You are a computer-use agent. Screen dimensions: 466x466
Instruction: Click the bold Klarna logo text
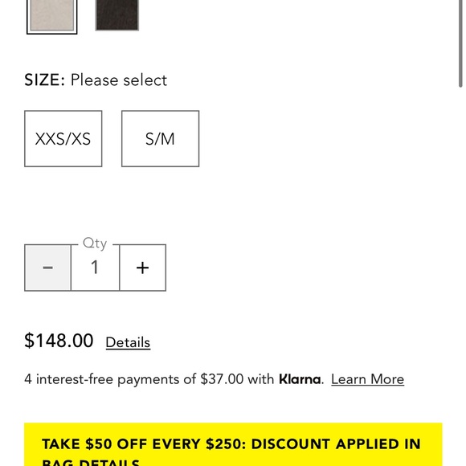coord(300,379)
